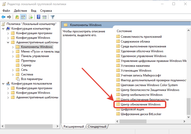Click the Конфигурация компьютера computer icon
The image size is (191, 134).
[8, 29]
